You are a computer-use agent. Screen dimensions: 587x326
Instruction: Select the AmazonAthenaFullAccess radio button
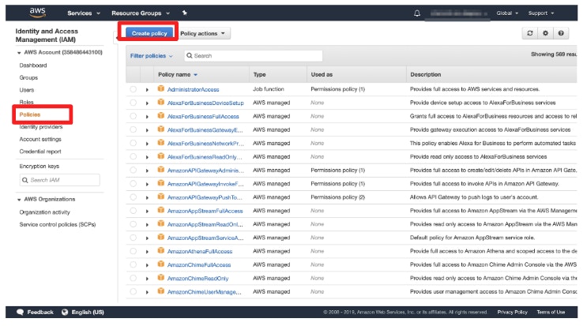(134, 251)
